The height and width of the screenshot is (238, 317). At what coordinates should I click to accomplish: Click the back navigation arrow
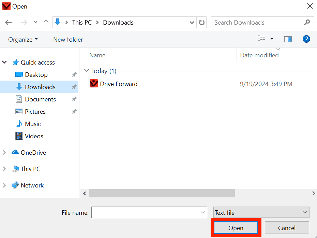[x=8, y=22]
